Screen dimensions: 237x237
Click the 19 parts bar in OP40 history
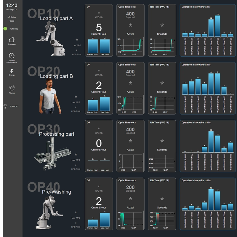tap(211, 199)
